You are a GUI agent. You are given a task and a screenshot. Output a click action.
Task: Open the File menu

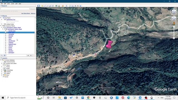[x=2, y=4]
